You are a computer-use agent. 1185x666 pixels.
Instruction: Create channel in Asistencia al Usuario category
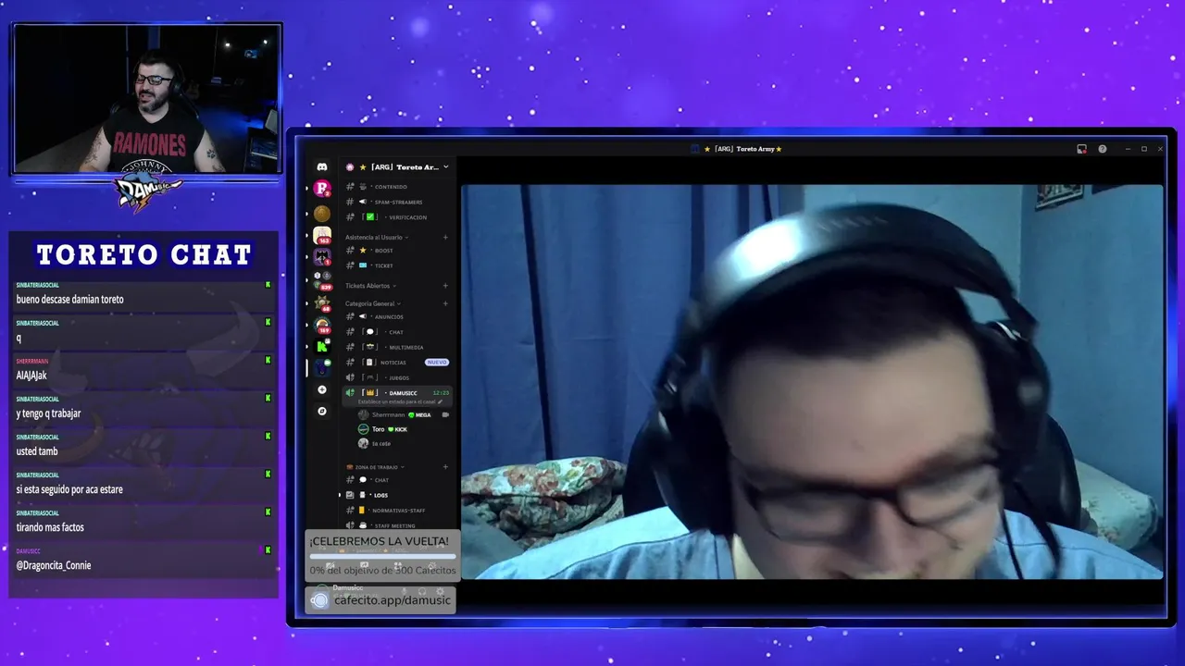pyautogui.click(x=445, y=238)
